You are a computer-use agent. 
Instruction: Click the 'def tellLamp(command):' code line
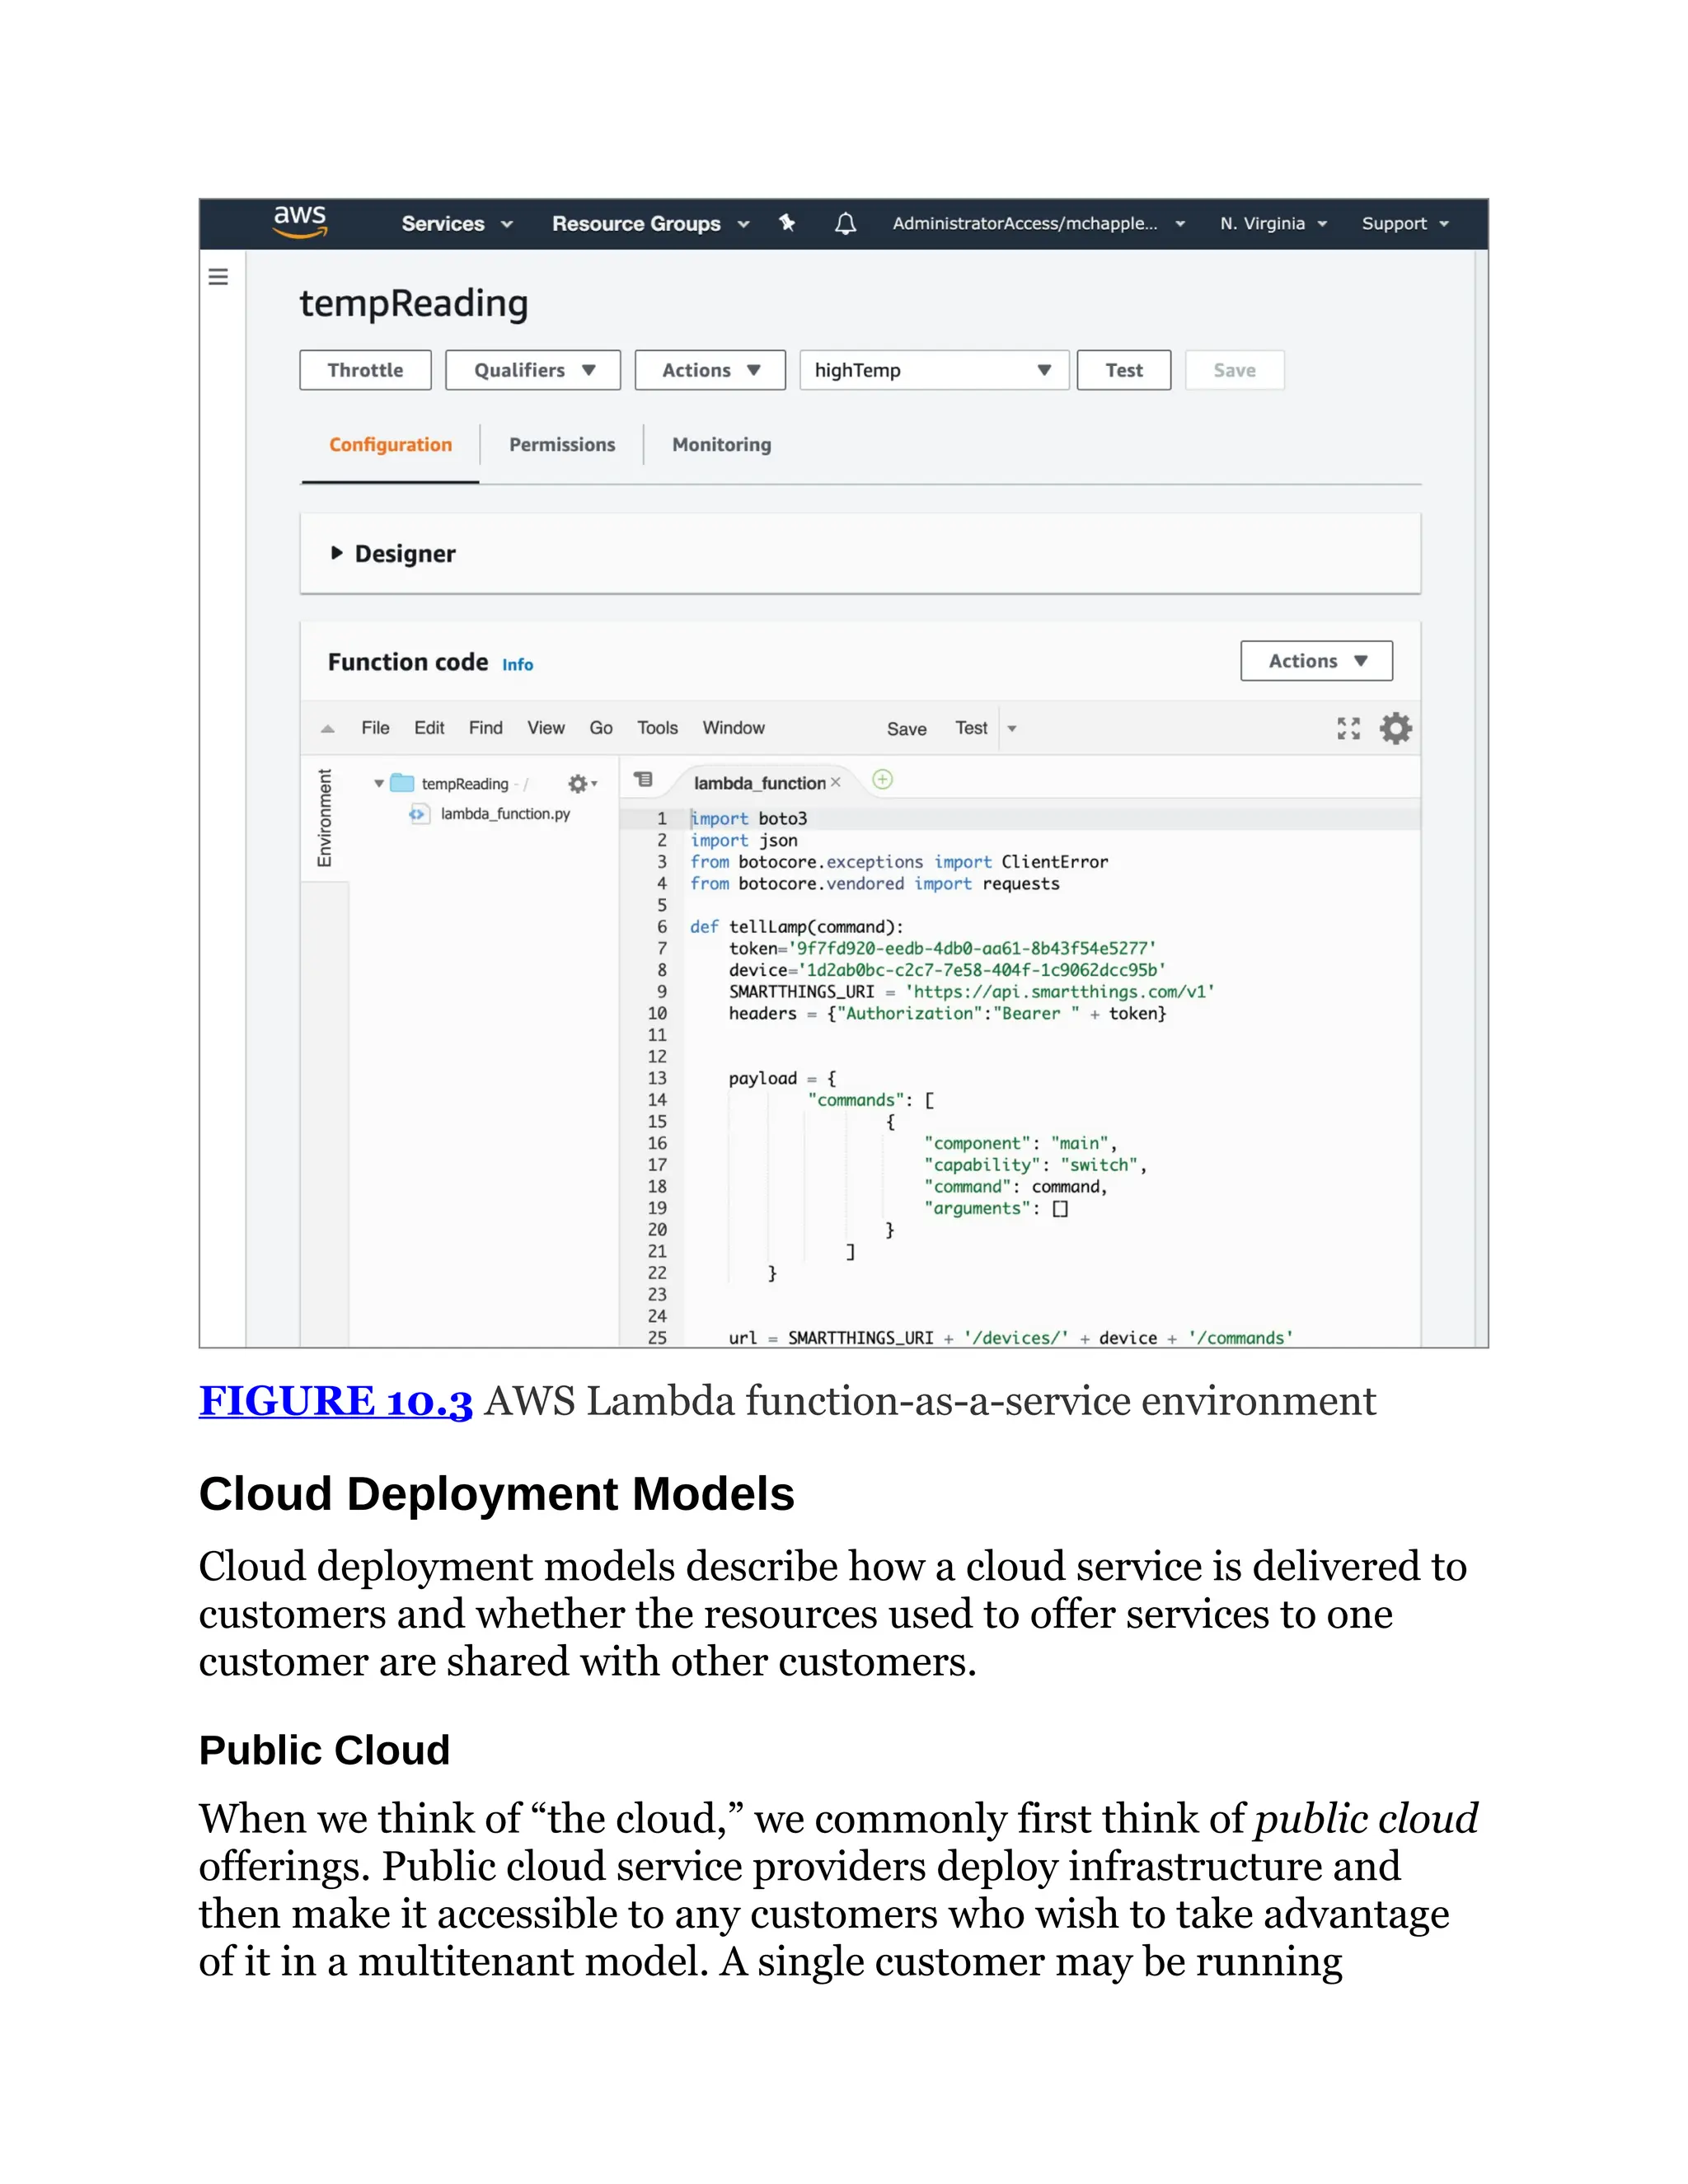click(796, 927)
